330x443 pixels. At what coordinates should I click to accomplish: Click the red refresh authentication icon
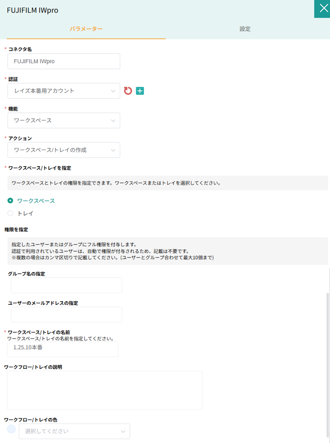point(128,91)
